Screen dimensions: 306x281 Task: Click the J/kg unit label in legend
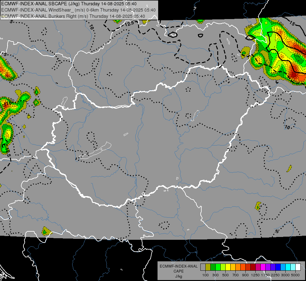178,276
